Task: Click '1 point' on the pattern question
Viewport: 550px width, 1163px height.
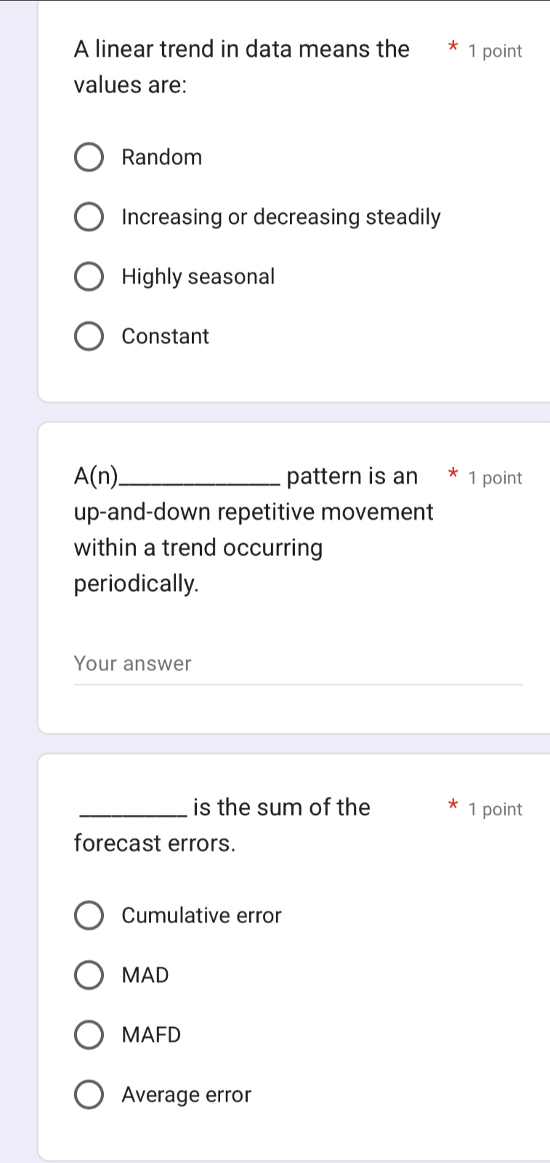Action: point(496,478)
